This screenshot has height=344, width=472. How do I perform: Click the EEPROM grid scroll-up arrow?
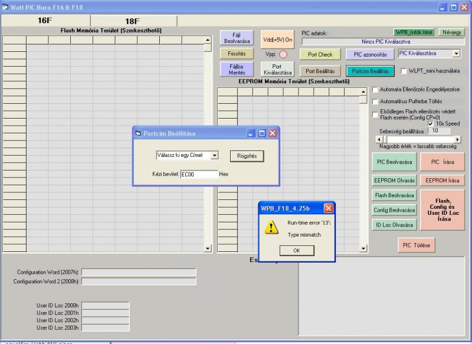coord(363,91)
